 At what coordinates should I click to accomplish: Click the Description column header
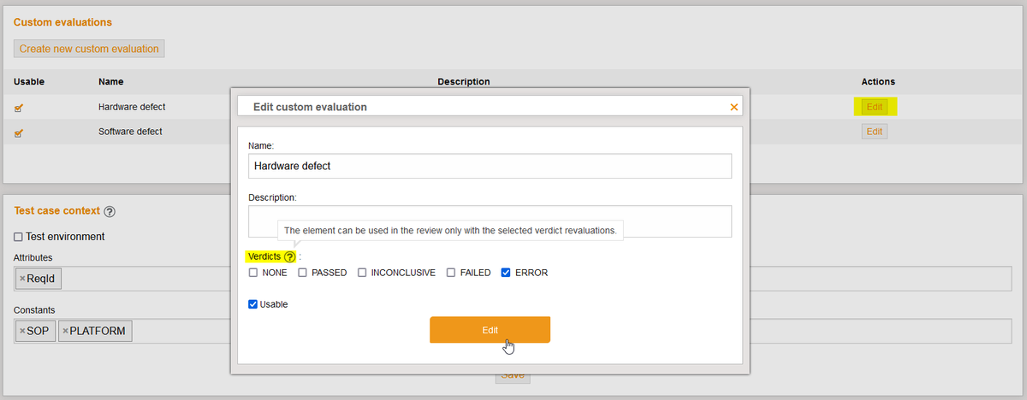coord(463,82)
